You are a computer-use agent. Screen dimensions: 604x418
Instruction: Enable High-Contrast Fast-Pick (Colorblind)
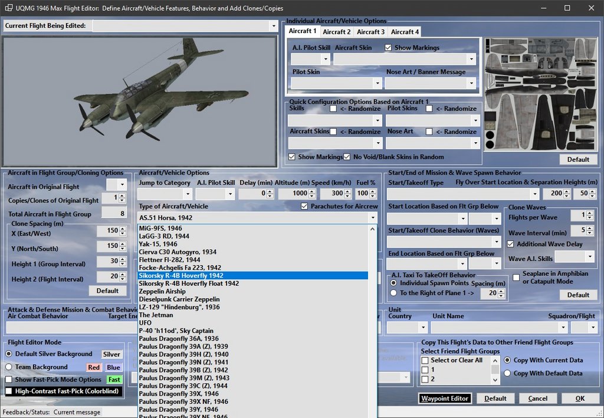coord(9,391)
